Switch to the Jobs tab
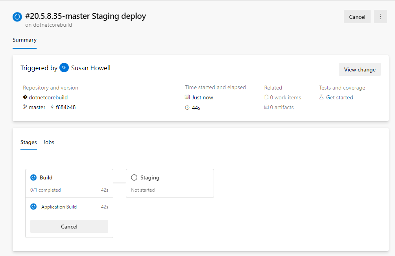The height and width of the screenshot is (256, 395). [48, 142]
